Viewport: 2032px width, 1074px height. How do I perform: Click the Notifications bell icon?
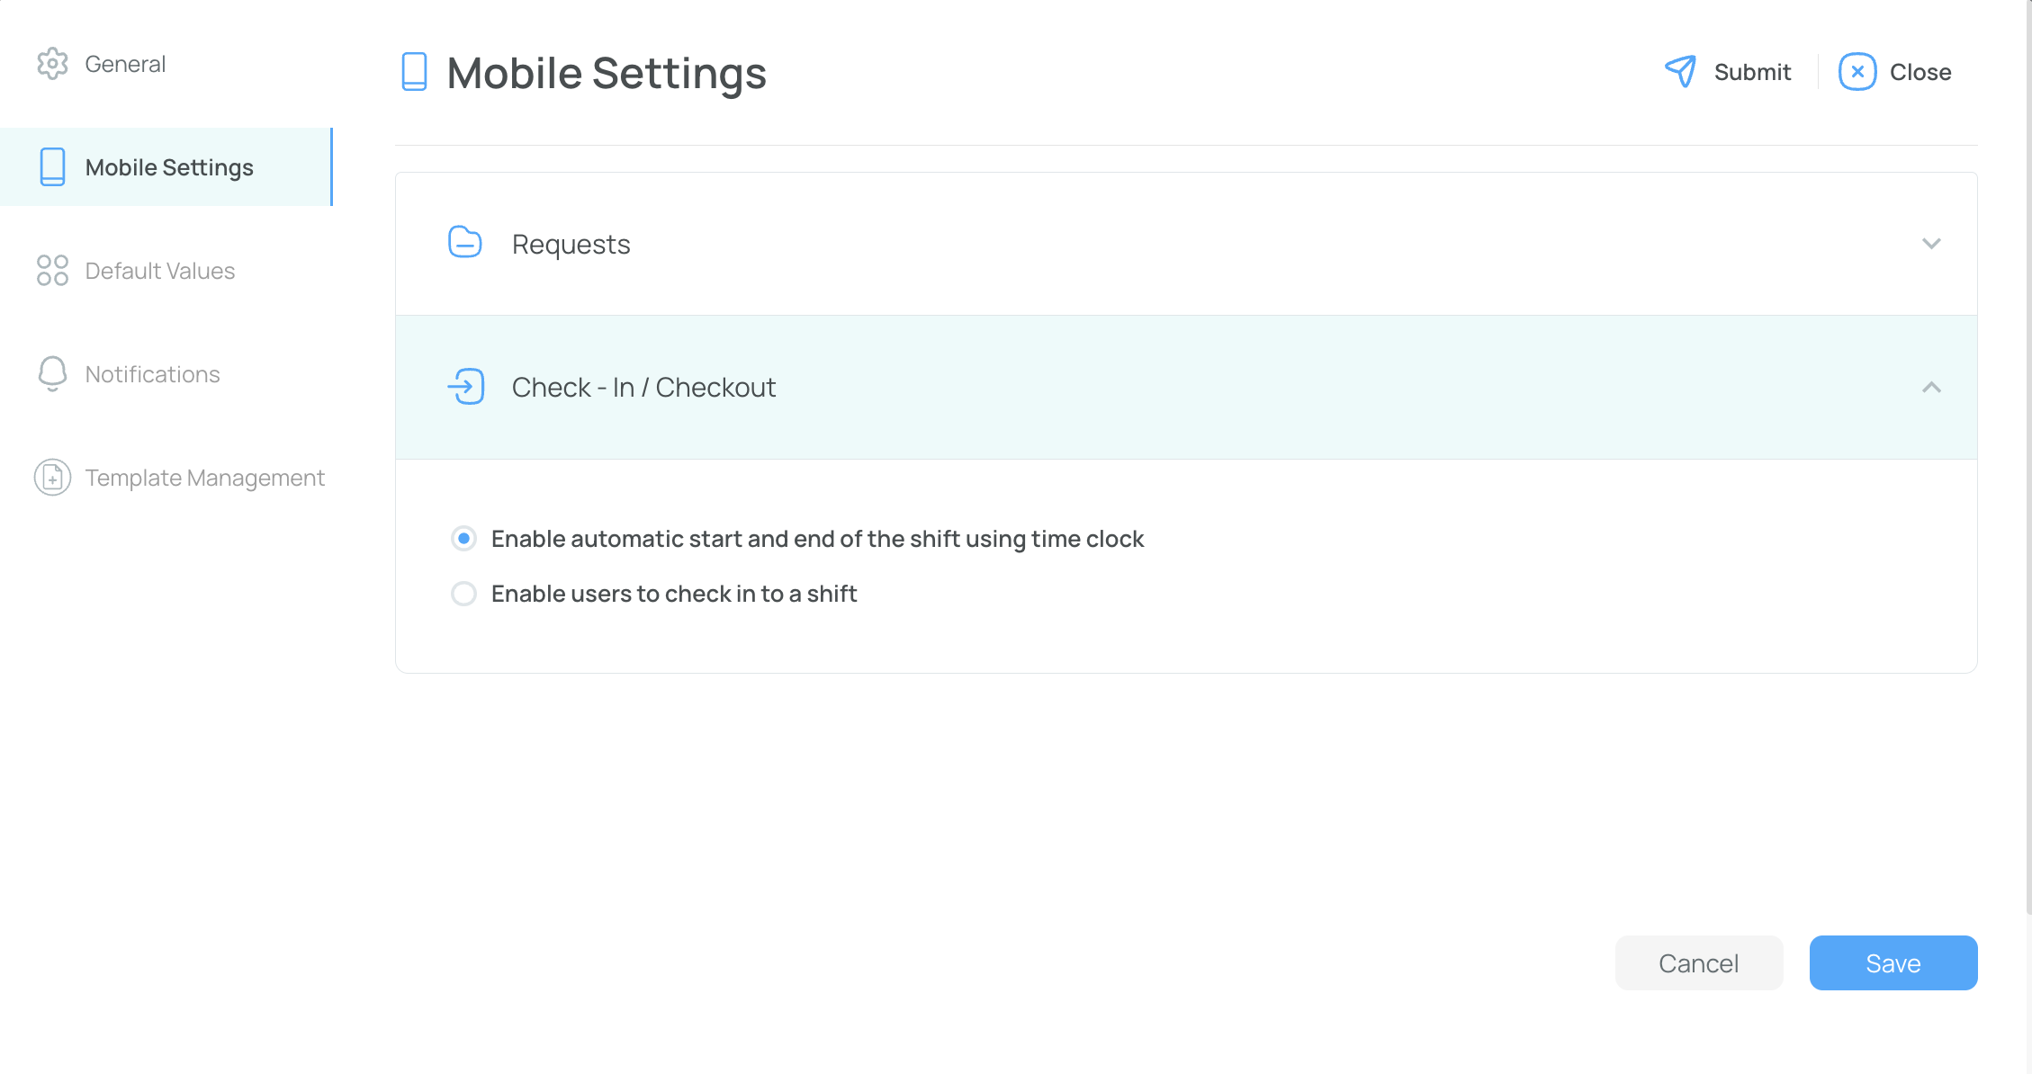pyautogui.click(x=52, y=374)
